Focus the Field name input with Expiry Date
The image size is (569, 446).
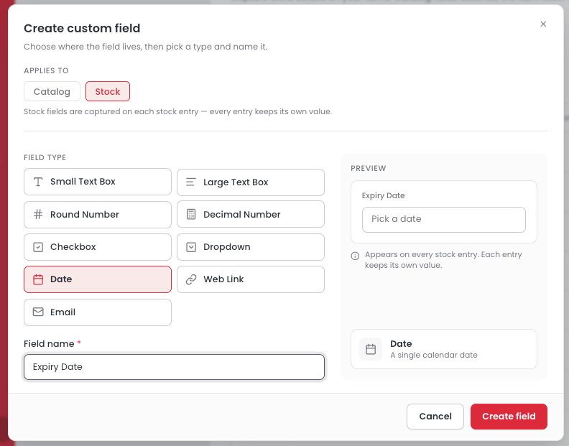174,367
